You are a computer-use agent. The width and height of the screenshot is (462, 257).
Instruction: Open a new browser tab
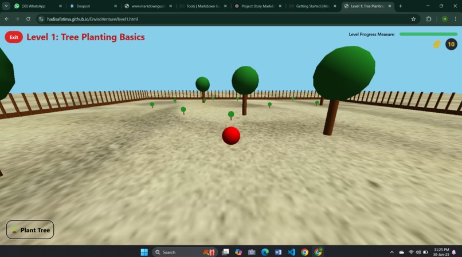[x=401, y=6]
